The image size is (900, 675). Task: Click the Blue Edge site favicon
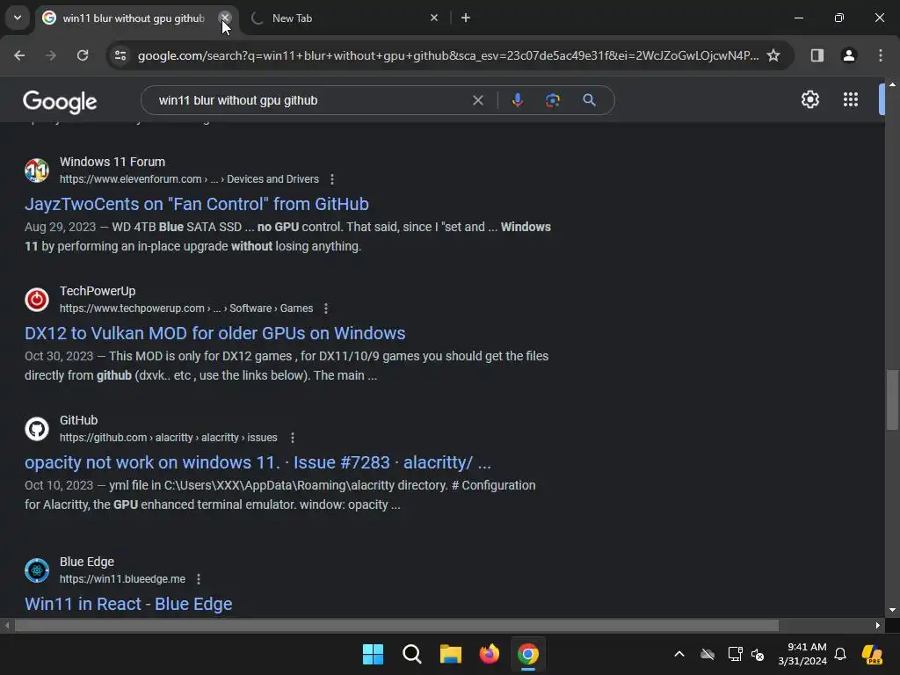point(37,570)
